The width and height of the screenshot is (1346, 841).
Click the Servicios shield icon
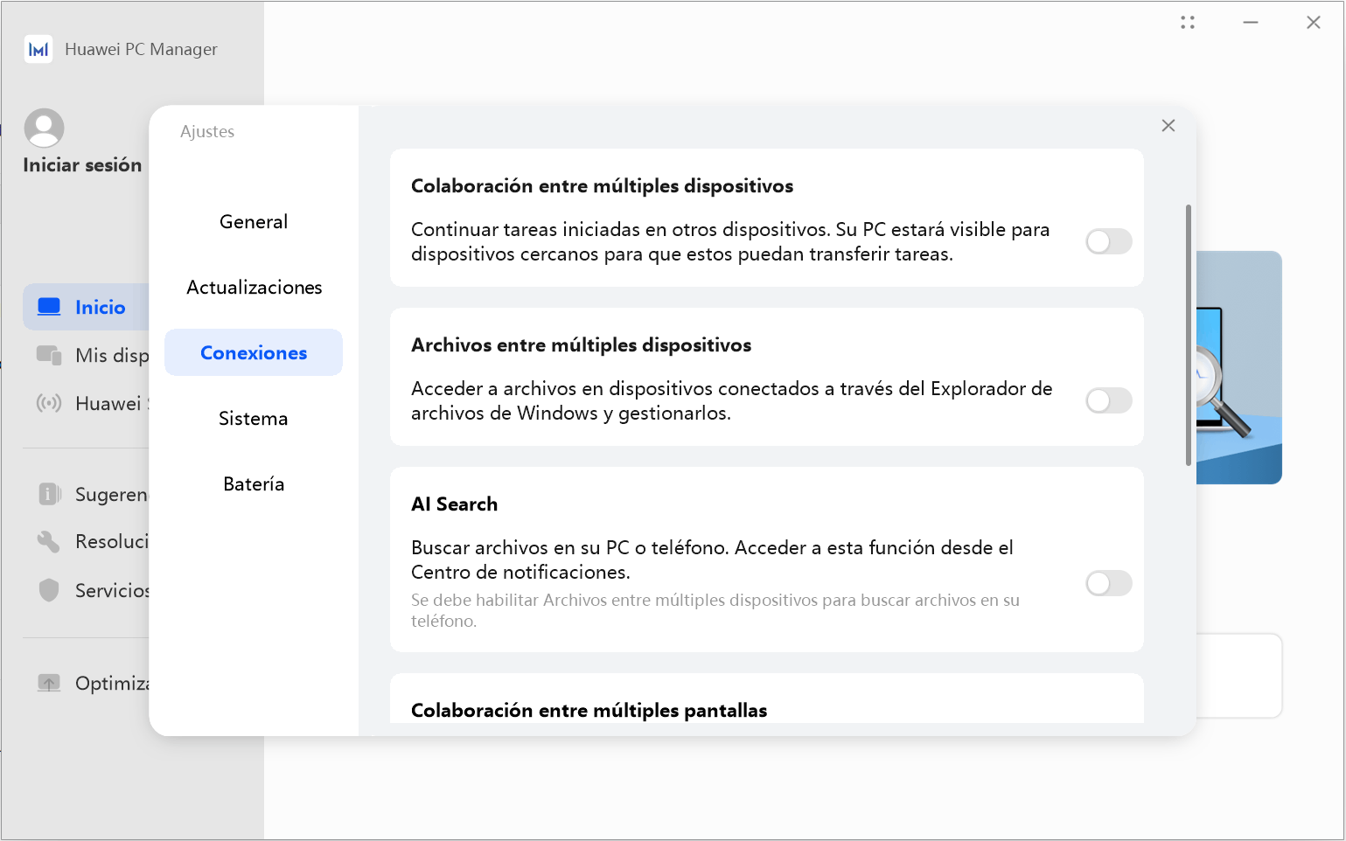click(49, 590)
